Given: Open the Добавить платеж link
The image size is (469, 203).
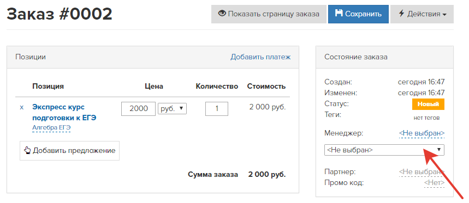Looking at the screenshot, I should click(x=260, y=57).
